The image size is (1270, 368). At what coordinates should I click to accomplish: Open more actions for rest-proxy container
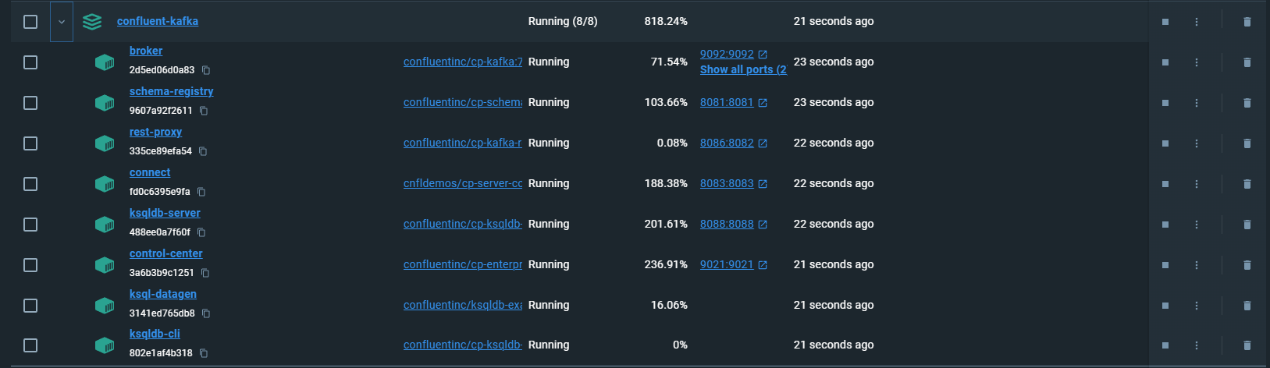(x=1196, y=143)
